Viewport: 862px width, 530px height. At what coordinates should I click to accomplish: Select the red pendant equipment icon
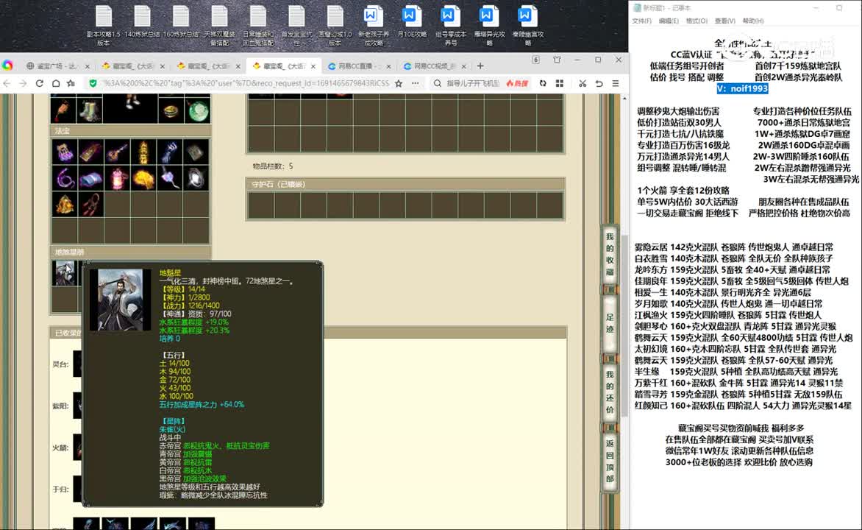pyautogui.click(x=64, y=109)
